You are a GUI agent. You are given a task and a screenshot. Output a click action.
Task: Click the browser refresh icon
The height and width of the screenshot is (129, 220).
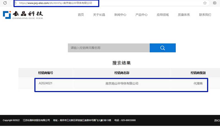point(5,3)
